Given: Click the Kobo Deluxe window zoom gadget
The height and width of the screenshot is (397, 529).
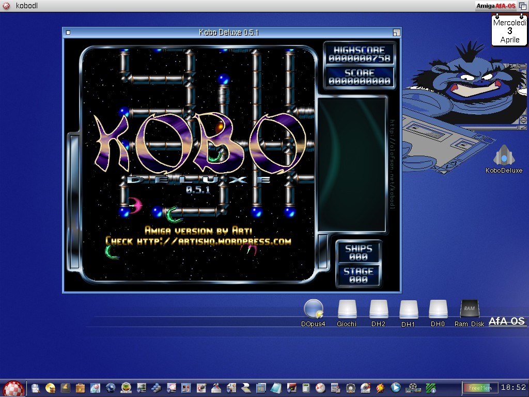Looking at the screenshot, I should 395,33.
